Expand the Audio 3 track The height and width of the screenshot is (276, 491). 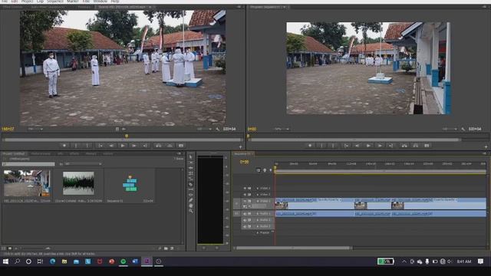[258, 226]
